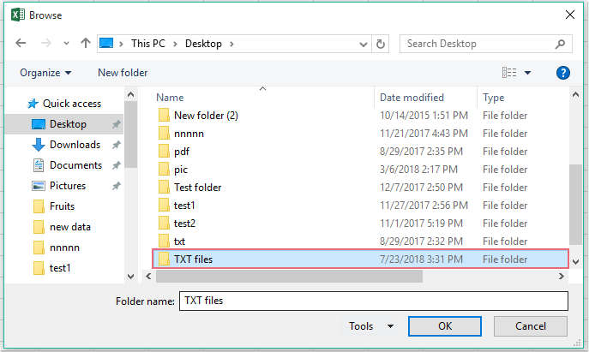Click the Change your view icon
This screenshot has width=589, height=352.
click(x=510, y=73)
